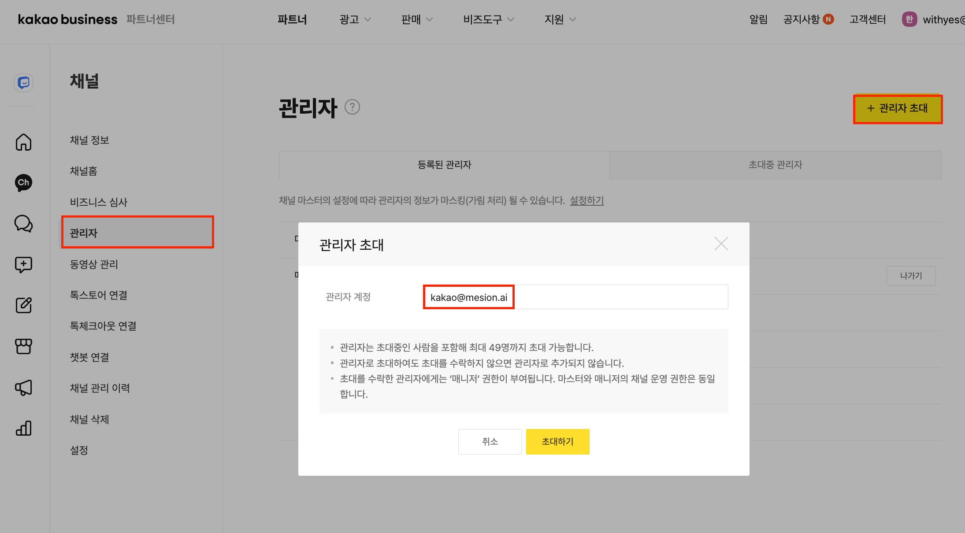Open the store icon in sidebar

click(24, 346)
